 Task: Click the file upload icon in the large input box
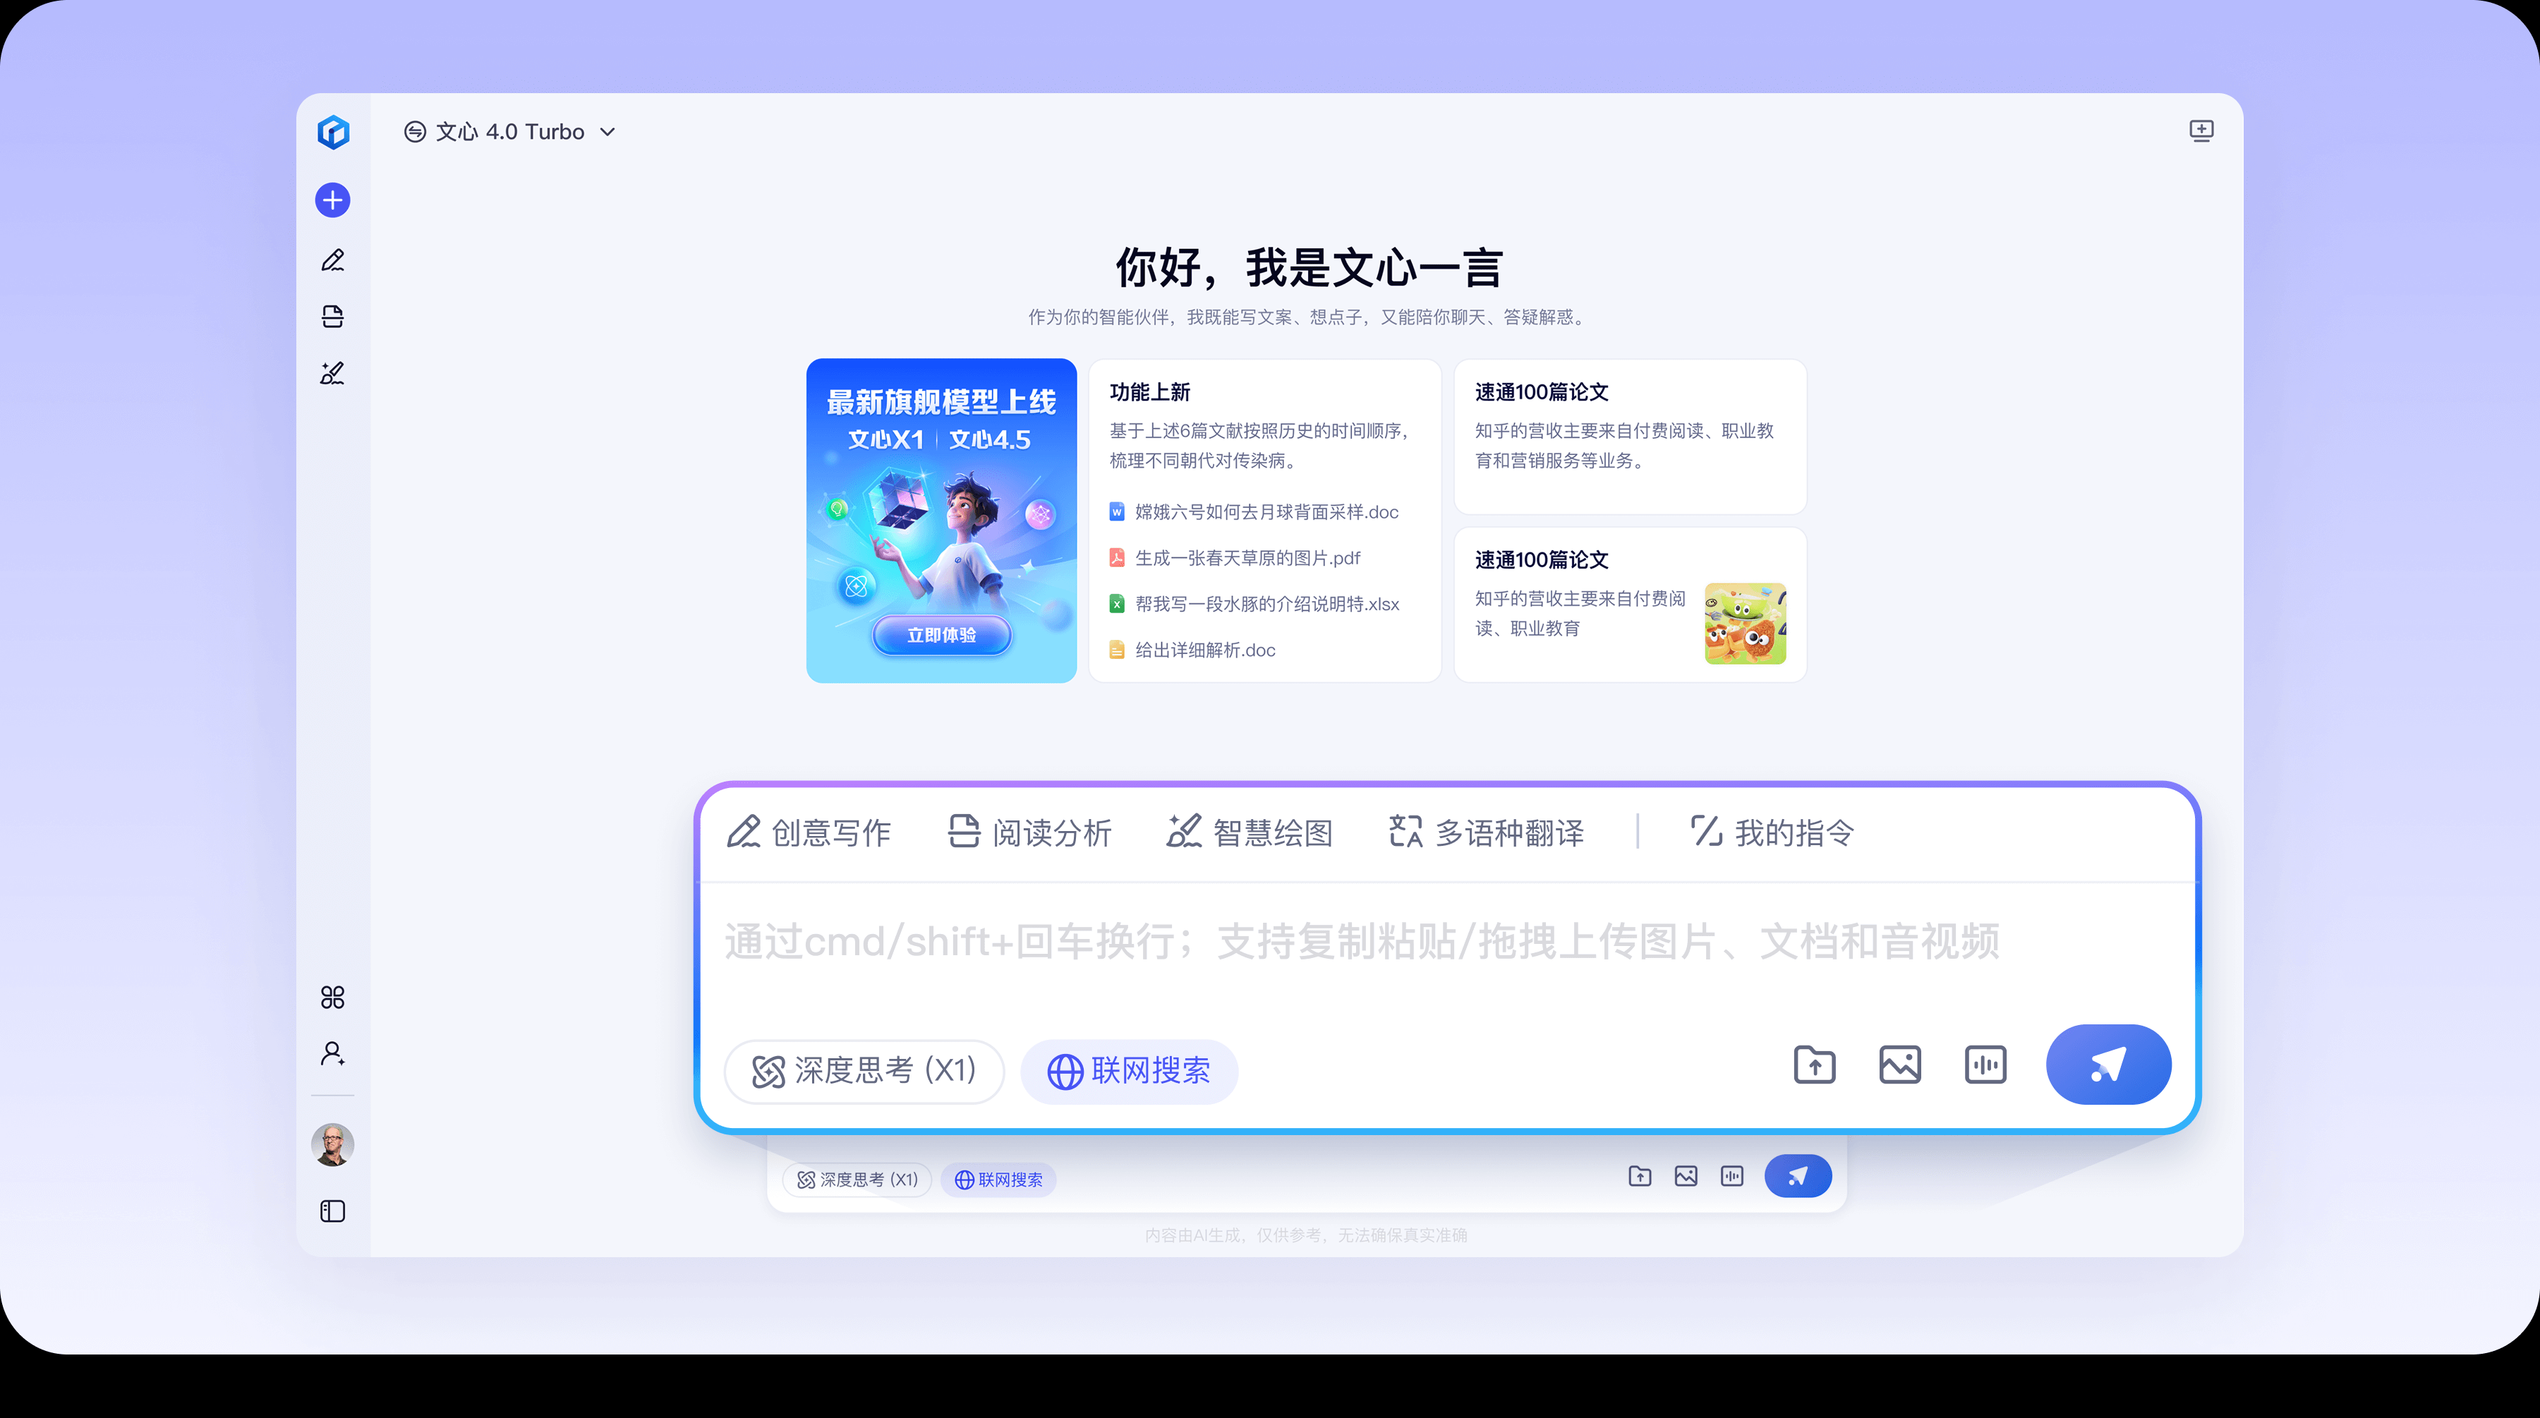tap(1814, 1065)
